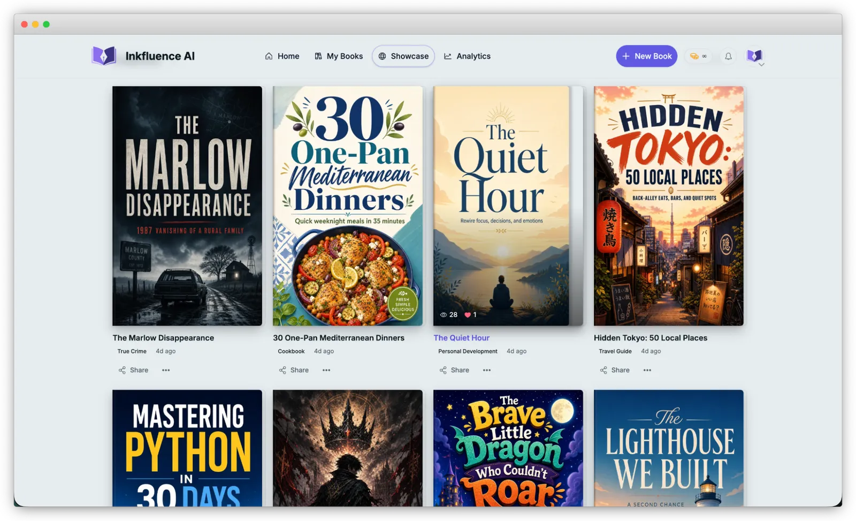Open more options for Hidden Tokyo

point(647,370)
